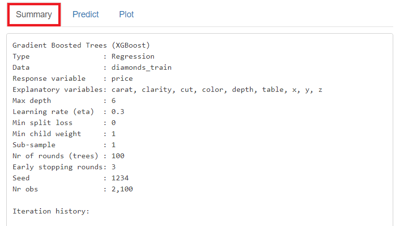Image resolution: width=399 pixels, height=226 pixels.
Task: Click the Type label in the summary
Action: pos(21,56)
